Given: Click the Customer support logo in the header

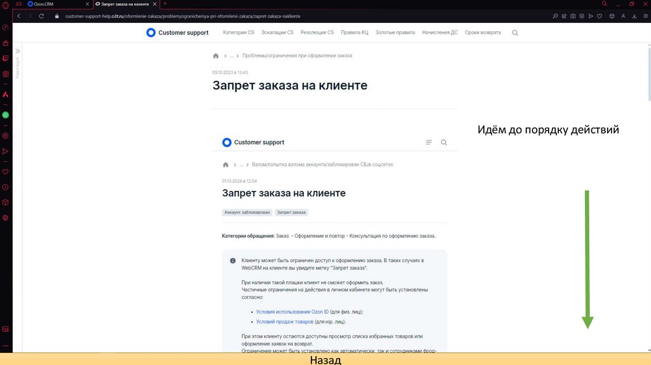Looking at the screenshot, I should tap(177, 32).
